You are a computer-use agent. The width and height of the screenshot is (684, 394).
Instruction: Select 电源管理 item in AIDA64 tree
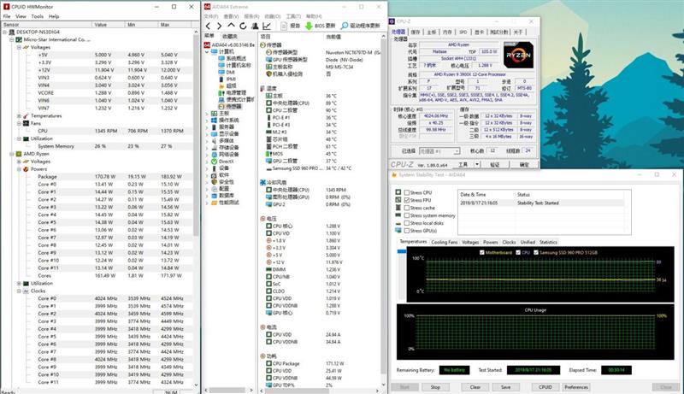(233, 93)
